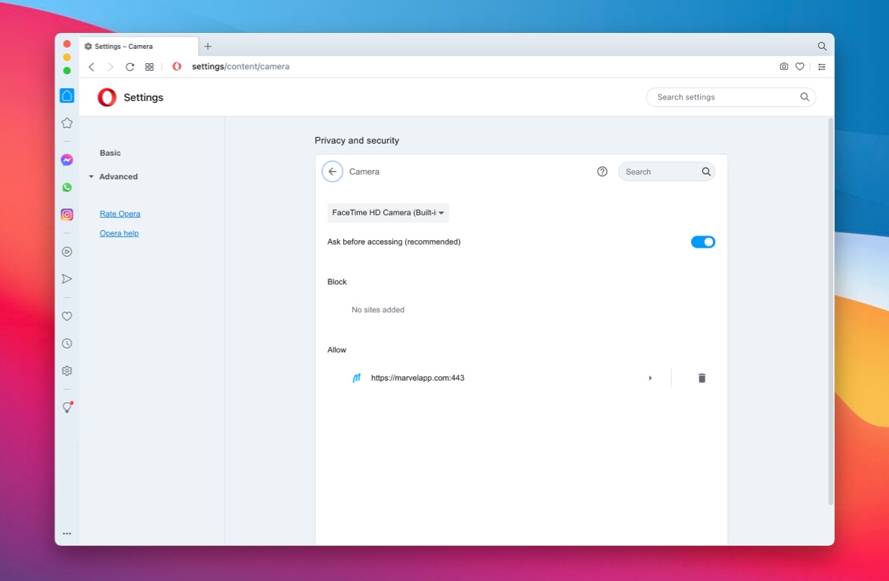Open the lightbulb tips icon in sidebar
Image resolution: width=889 pixels, height=581 pixels.
(67, 407)
